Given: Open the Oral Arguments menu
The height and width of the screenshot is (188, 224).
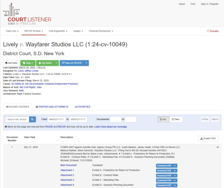Looking at the screenshot, I should pyautogui.click(x=58, y=31).
